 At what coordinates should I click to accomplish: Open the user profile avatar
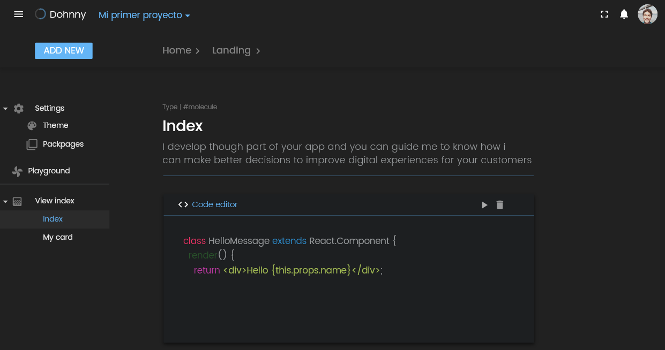pyautogui.click(x=647, y=14)
